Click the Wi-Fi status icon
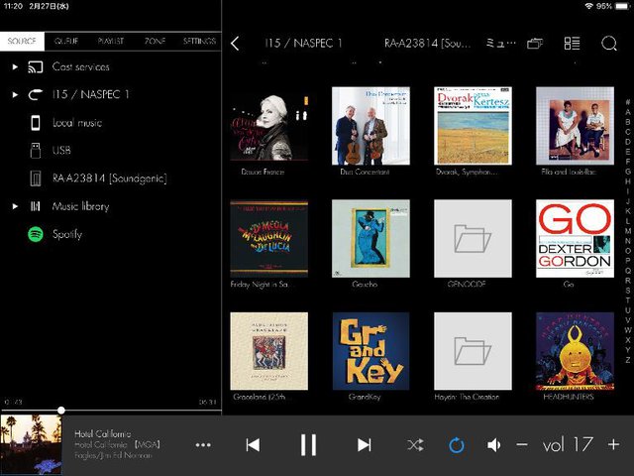Image resolution: width=634 pixels, height=476 pixels. click(589, 6)
